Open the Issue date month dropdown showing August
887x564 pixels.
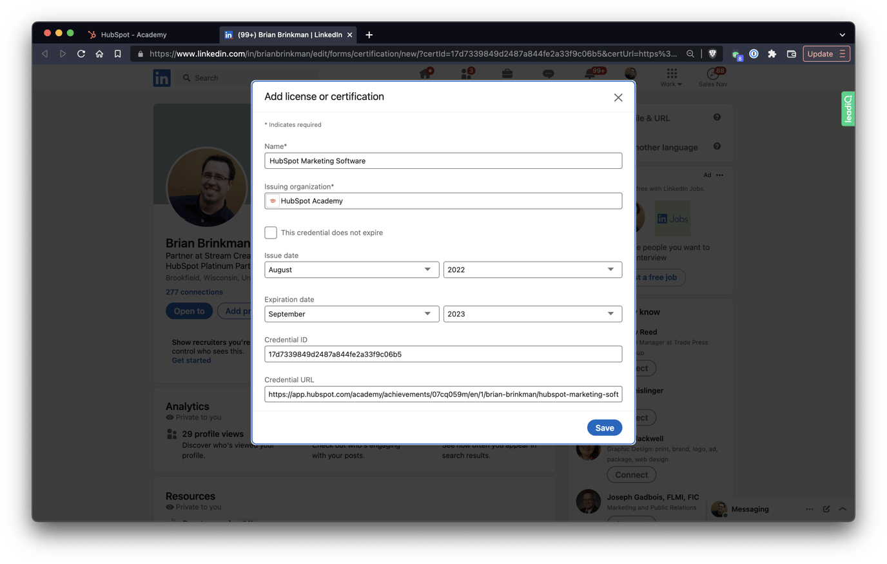[351, 269]
